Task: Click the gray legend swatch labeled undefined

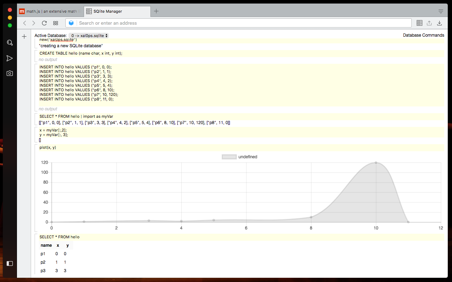Action: coord(229,157)
